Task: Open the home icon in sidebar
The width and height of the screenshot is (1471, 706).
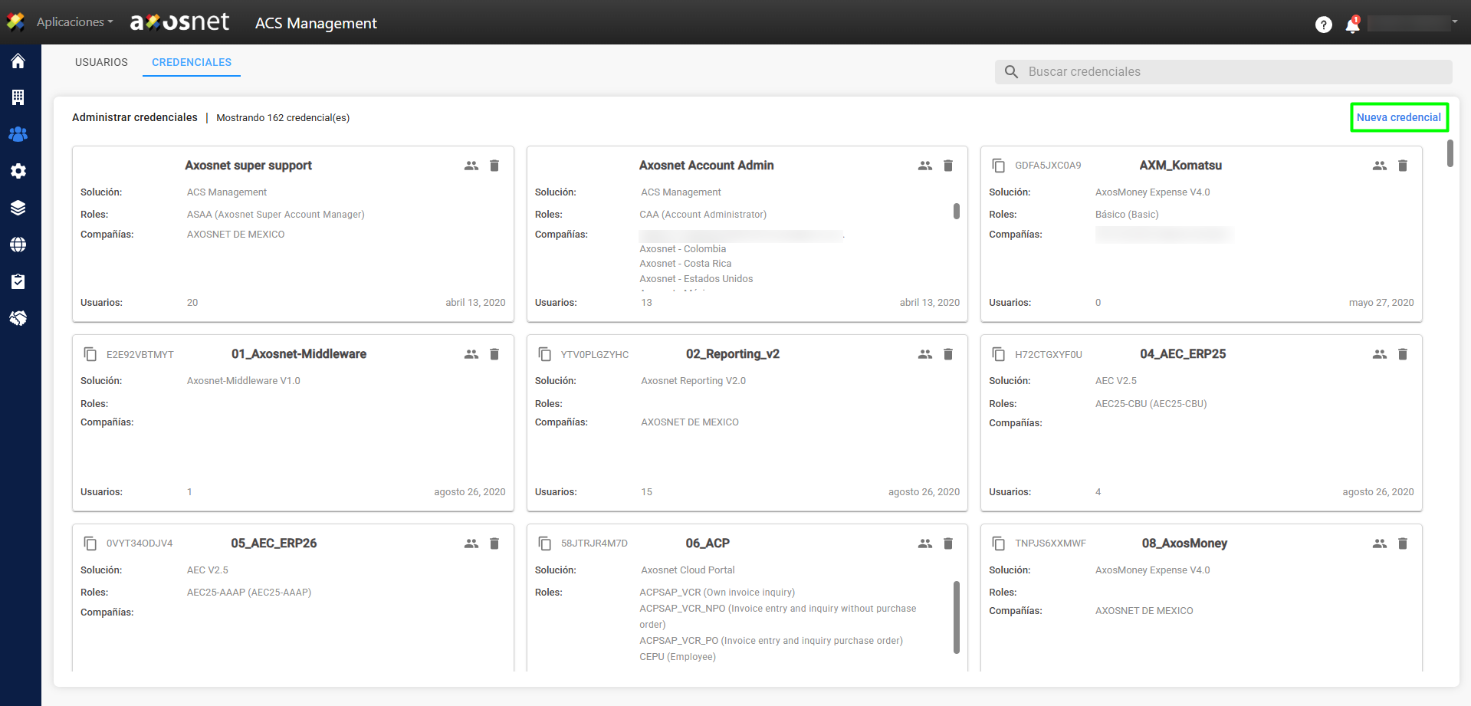Action: (18, 61)
